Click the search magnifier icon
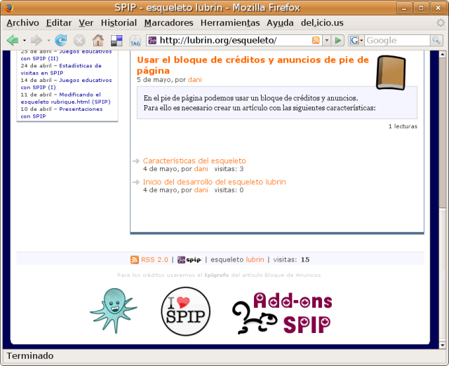The width and height of the screenshot is (449, 366). [436, 40]
